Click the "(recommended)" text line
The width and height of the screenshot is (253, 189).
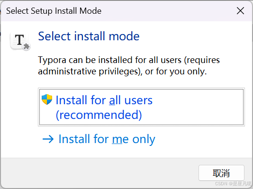99,115
